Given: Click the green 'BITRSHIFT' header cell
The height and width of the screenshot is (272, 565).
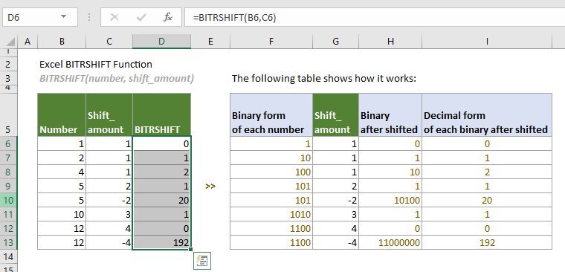Looking at the screenshot, I should pos(161,114).
